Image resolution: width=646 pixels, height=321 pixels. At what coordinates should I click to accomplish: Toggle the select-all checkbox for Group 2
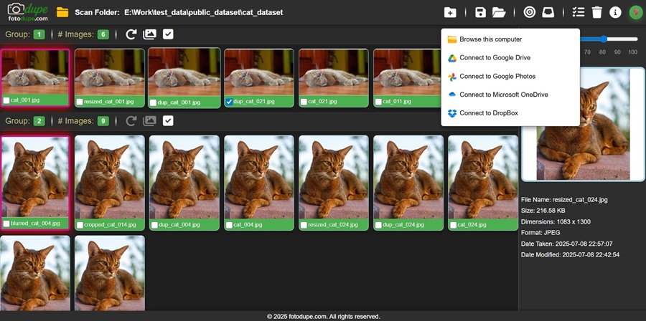[168, 121]
